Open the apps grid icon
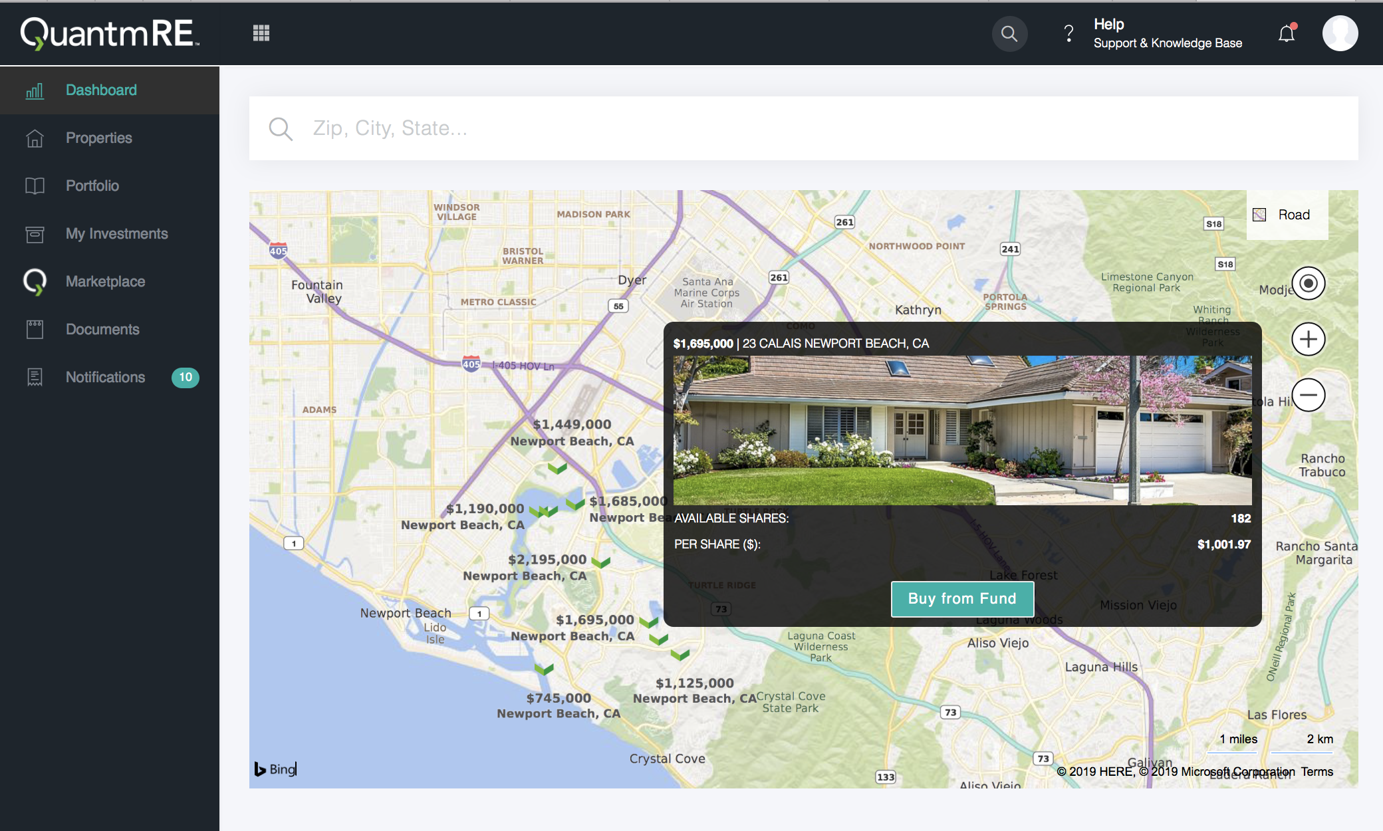The height and width of the screenshot is (831, 1383). coord(261,33)
